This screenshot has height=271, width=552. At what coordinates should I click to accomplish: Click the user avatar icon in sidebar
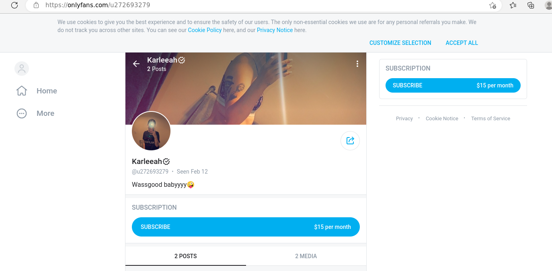22,69
